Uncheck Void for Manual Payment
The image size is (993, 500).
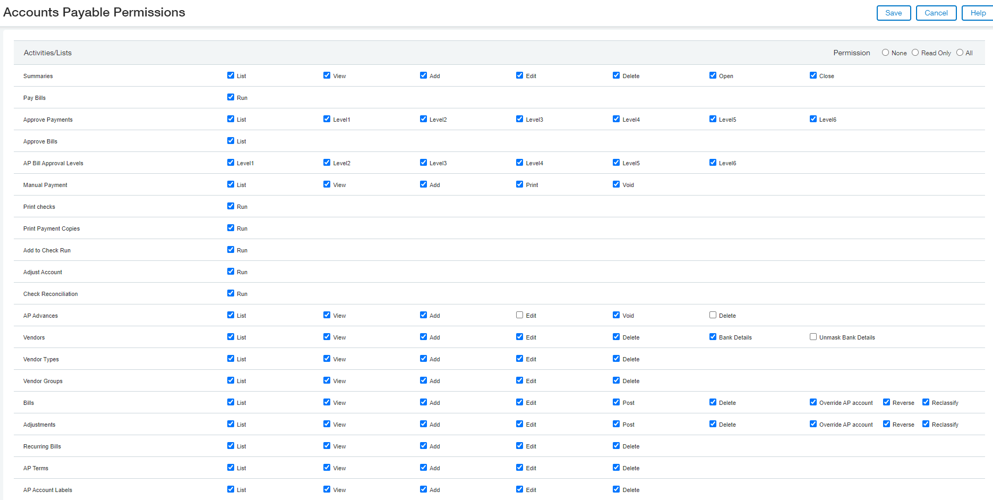[616, 184]
